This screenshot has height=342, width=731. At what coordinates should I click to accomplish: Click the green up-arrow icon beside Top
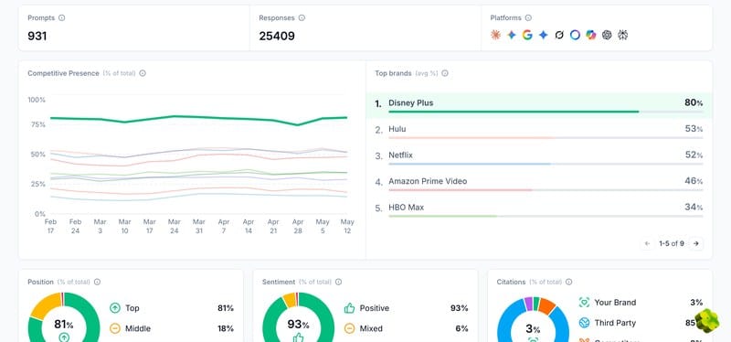coord(115,308)
